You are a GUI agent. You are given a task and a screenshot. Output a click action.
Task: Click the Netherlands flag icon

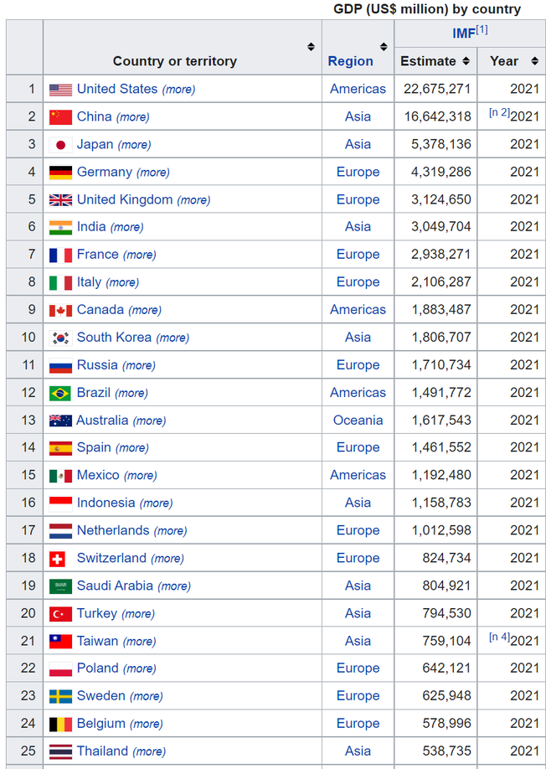point(61,531)
